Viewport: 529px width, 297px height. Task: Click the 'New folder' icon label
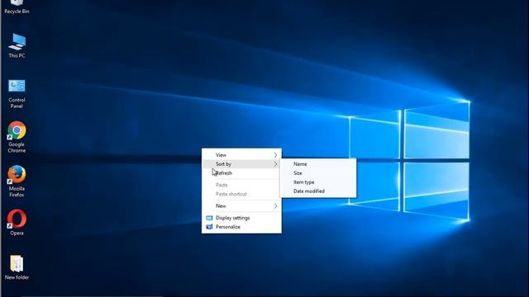pos(17,277)
